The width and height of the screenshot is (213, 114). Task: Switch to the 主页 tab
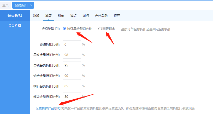[5, 5]
